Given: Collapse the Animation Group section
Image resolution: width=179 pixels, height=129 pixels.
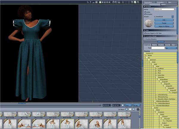Looking at the screenshot, I should coord(145,36).
